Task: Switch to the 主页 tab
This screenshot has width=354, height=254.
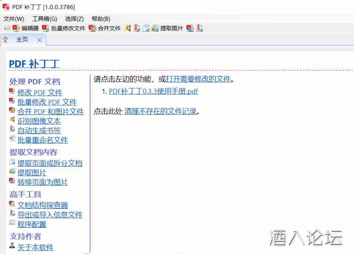Action: pyautogui.click(x=23, y=40)
